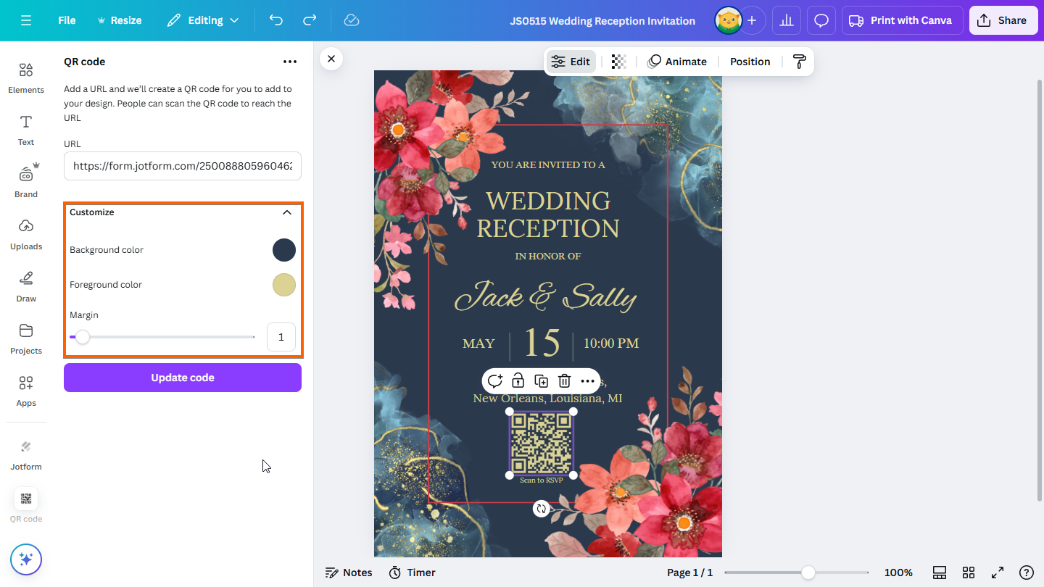The image size is (1044, 587).
Task: Click the rotate handle below the QR code
Action: tap(542, 509)
